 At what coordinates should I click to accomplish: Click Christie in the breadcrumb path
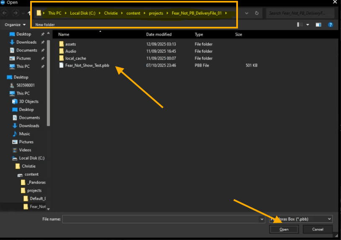click(x=111, y=13)
